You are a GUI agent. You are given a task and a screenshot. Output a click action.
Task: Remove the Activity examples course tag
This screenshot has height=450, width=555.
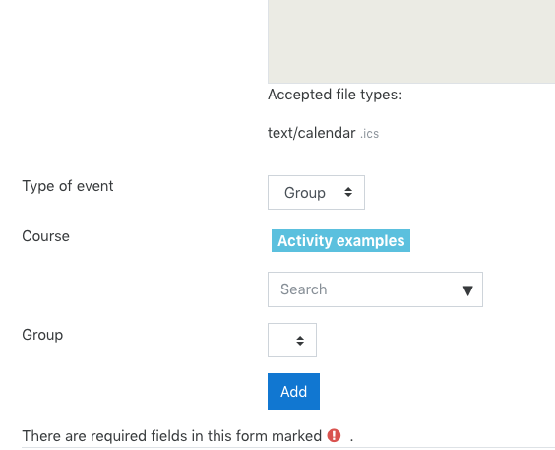click(x=340, y=241)
